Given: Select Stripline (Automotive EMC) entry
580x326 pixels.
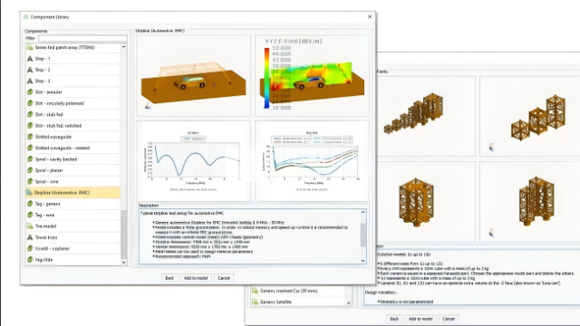Looking at the screenshot, I should click(72, 193).
